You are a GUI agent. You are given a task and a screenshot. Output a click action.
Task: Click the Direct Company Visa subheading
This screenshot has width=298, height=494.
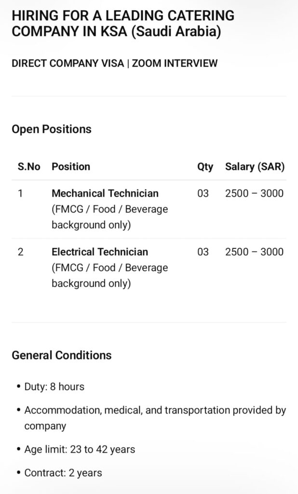pyautogui.click(x=114, y=63)
